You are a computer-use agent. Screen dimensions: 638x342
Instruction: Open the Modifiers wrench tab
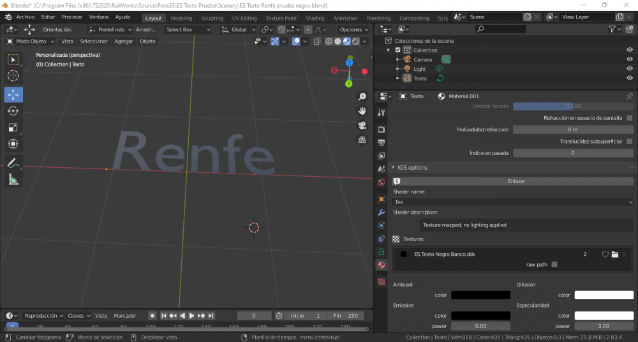pyautogui.click(x=382, y=212)
